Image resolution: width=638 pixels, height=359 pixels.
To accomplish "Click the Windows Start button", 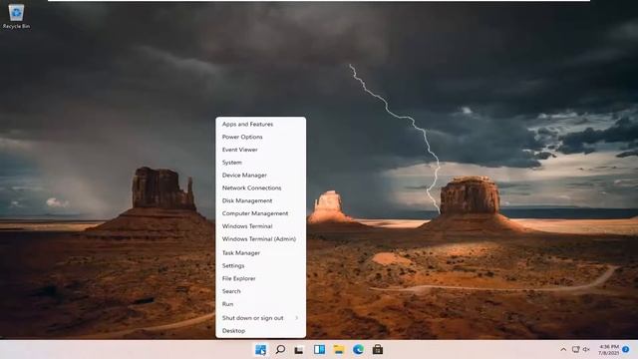I will tap(260, 350).
